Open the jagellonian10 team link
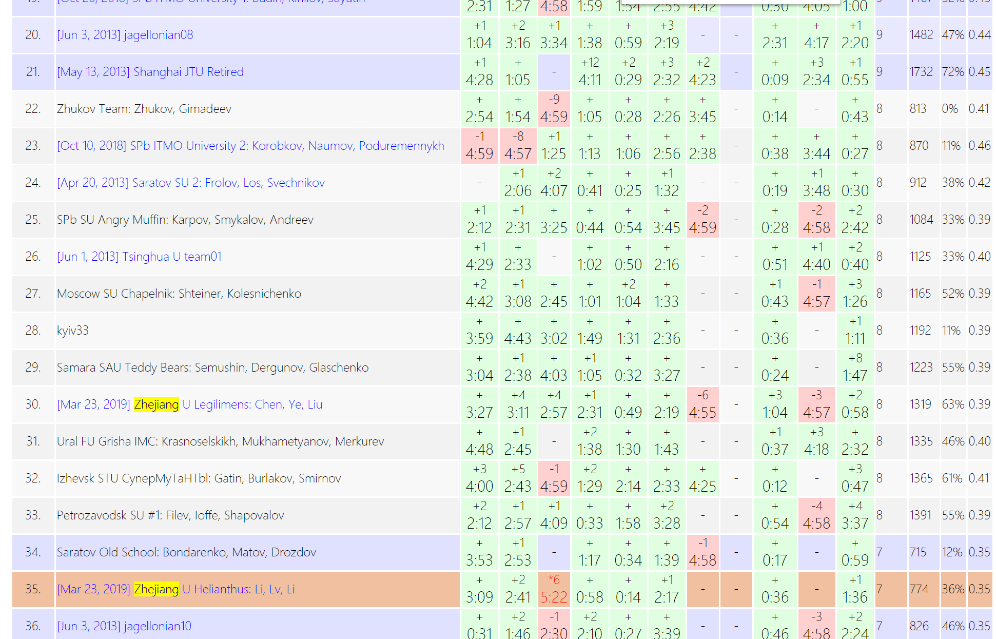This screenshot has width=996, height=639. 124,626
